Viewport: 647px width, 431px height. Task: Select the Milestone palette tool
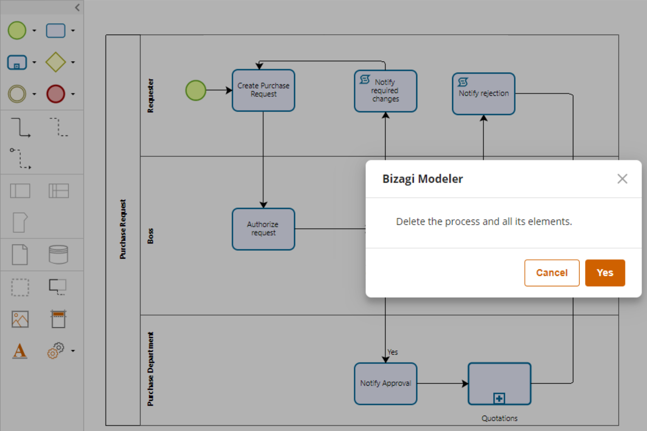pos(20,222)
